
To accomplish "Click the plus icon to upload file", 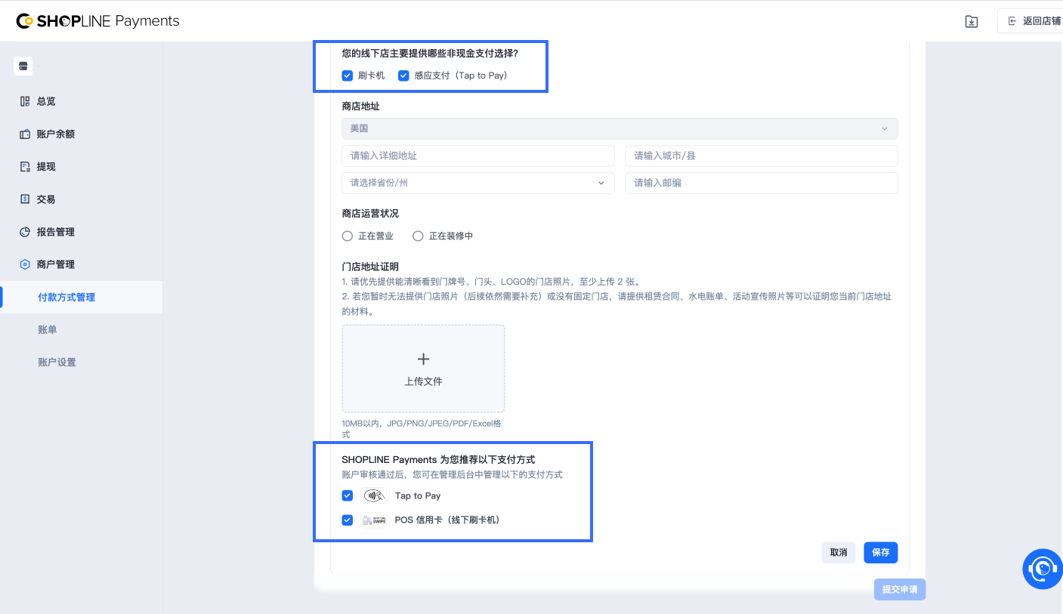I will click(x=423, y=359).
